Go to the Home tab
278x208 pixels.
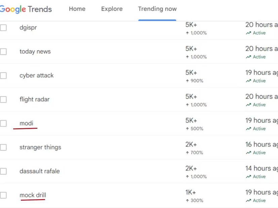pyautogui.click(x=77, y=9)
